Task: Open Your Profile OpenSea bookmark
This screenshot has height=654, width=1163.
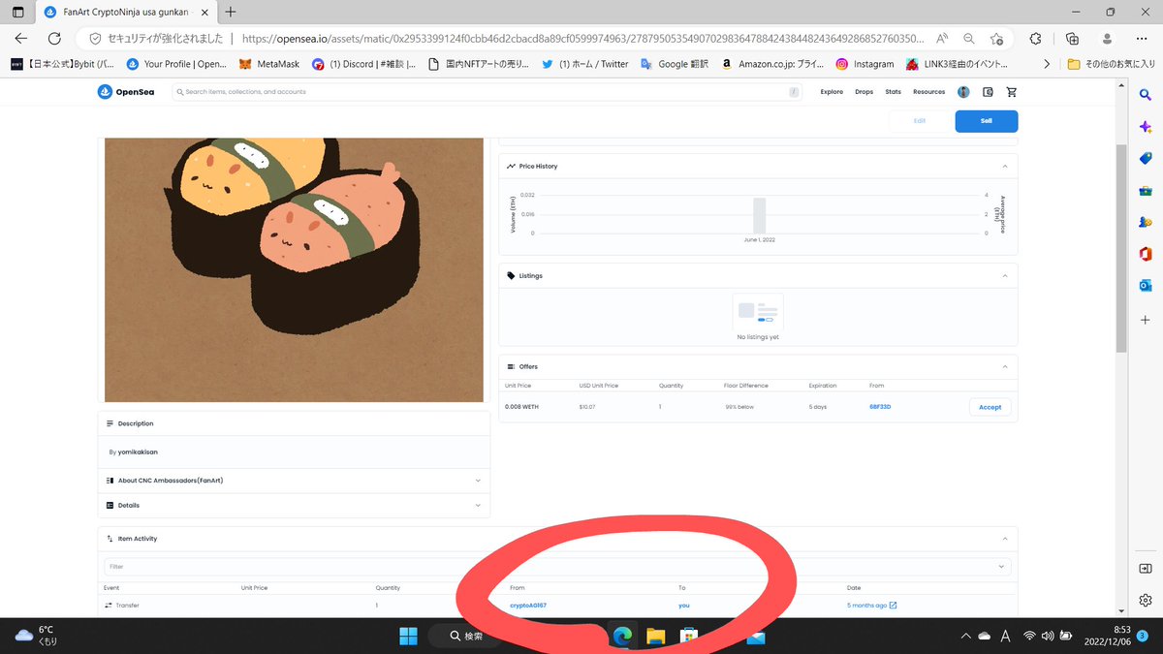Action: (175, 64)
